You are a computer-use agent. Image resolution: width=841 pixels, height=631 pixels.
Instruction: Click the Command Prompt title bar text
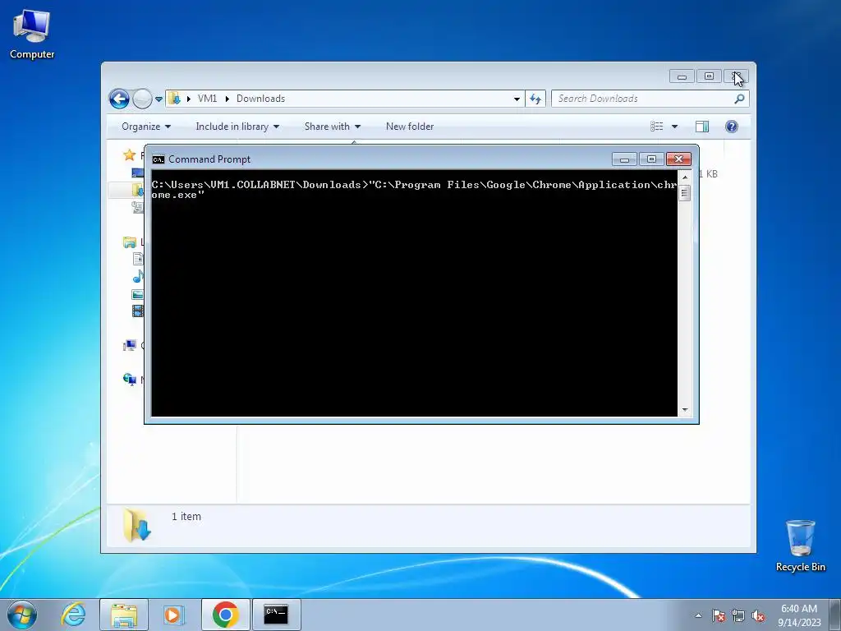(x=209, y=159)
